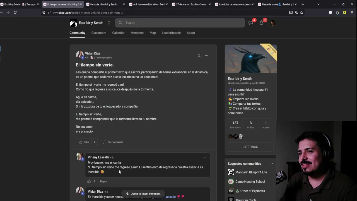
Task: List all tabs dropdown arrow
Action: pyautogui.click(x=319, y=4)
